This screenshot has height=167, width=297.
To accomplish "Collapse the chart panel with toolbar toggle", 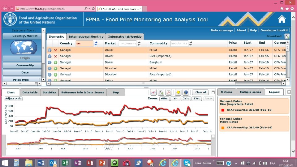I will [213, 92].
